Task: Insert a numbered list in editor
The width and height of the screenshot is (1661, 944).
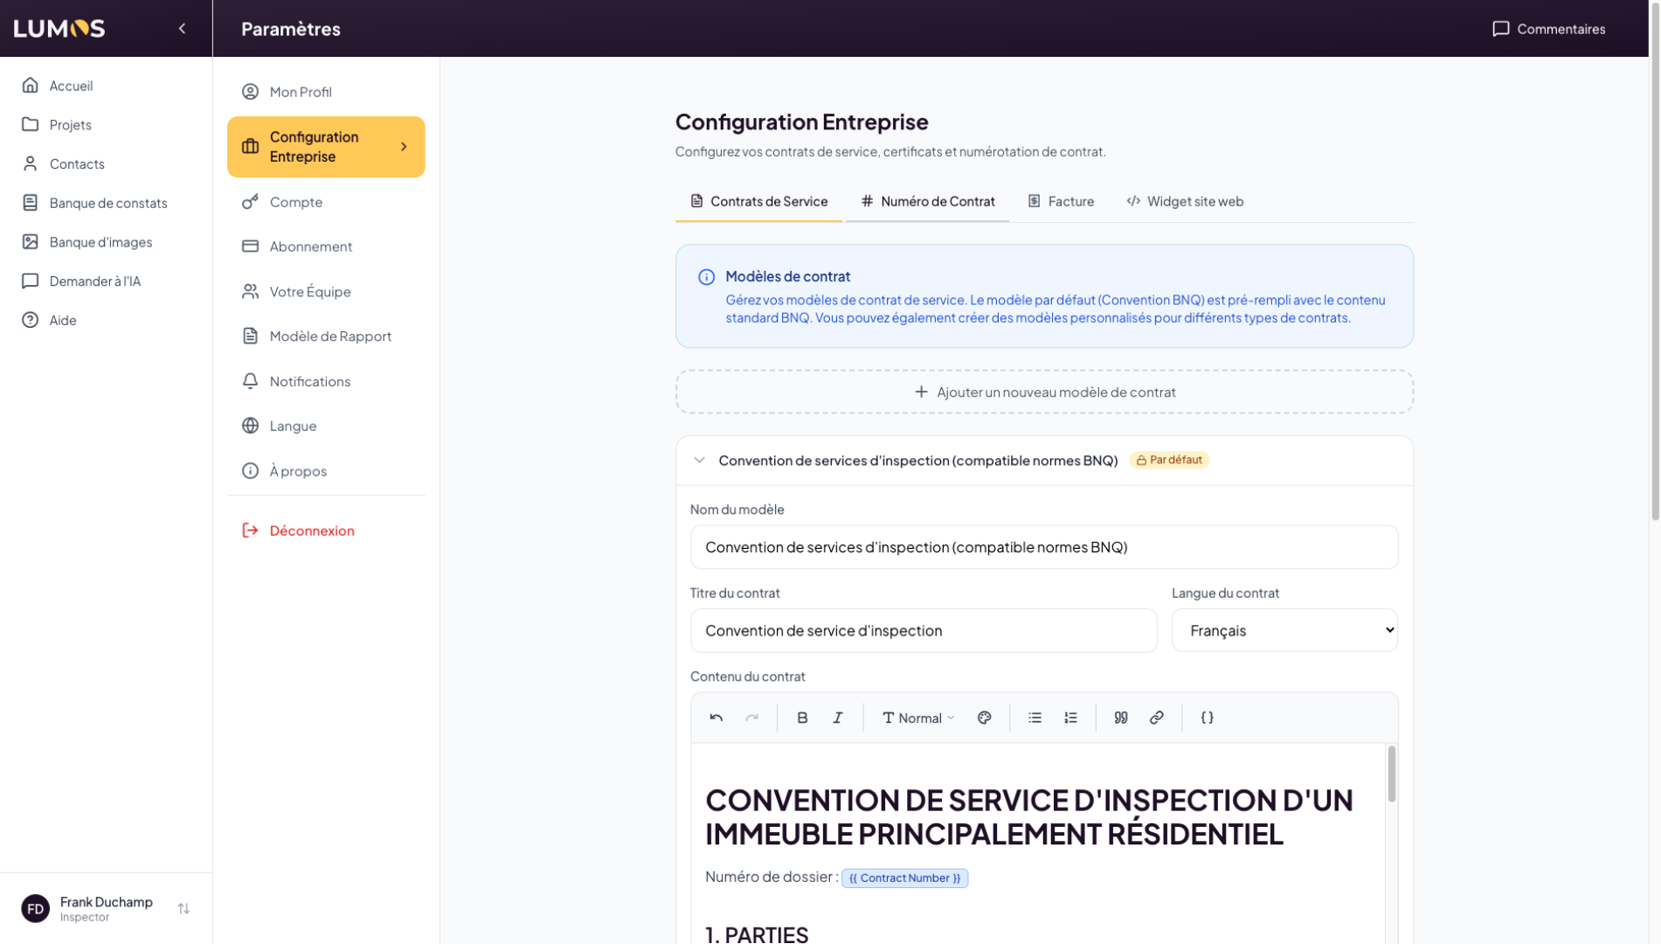Action: [1070, 718]
